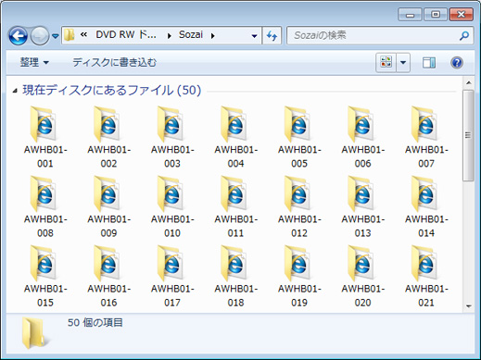
Task: Select folder AWHB01-018
Action: 235,277
